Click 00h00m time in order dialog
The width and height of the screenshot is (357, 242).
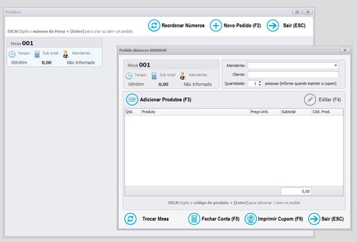point(136,84)
